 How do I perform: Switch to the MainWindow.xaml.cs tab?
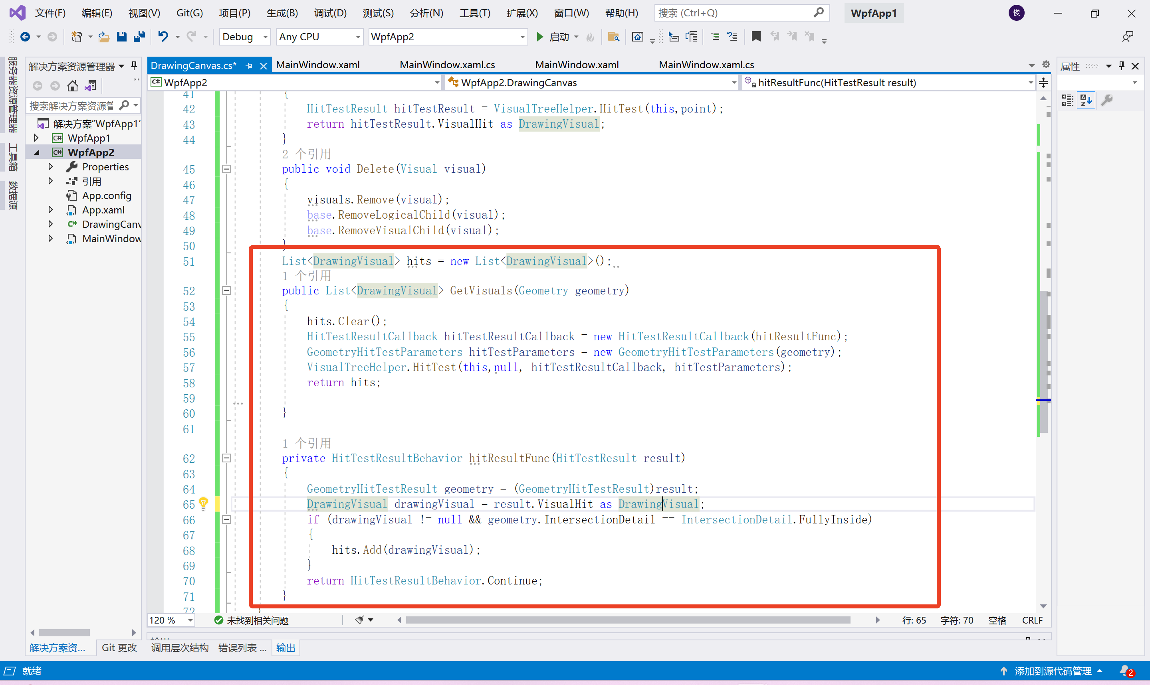tap(446, 65)
